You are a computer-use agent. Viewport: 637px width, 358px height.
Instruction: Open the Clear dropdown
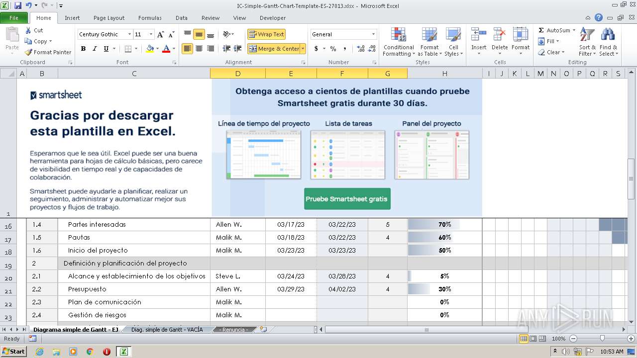(x=552, y=52)
